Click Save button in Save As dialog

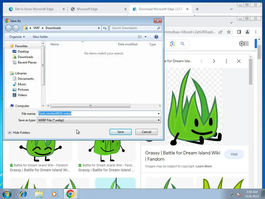click(121, 132)
